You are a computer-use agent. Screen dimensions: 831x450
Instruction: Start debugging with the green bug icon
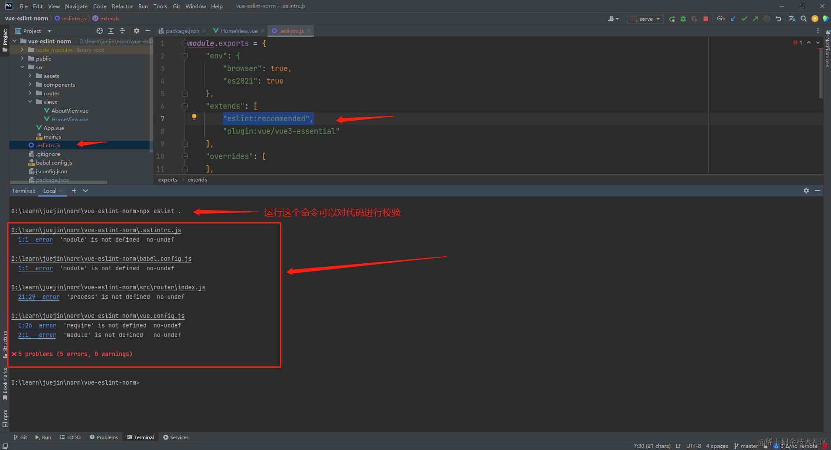click(x=683, y=19)
